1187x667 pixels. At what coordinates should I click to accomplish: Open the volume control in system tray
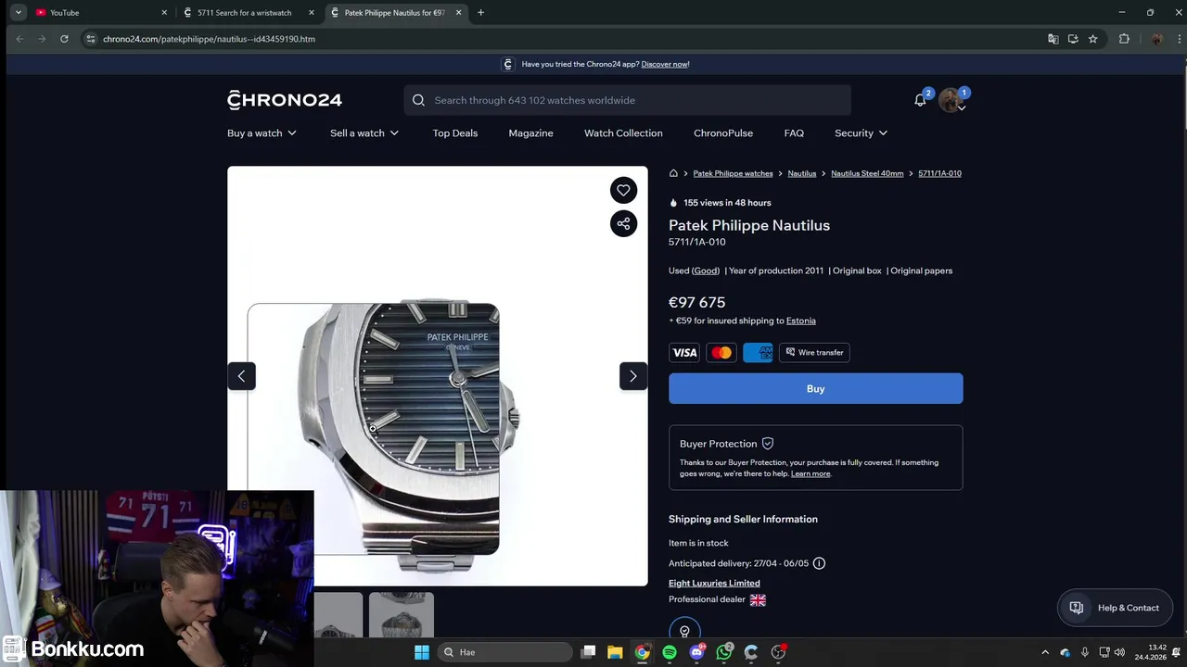tap(1119, 652)
